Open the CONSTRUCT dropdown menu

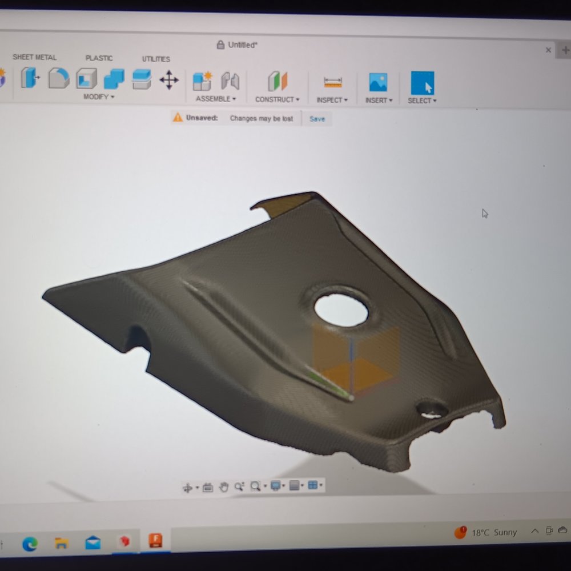277,100
